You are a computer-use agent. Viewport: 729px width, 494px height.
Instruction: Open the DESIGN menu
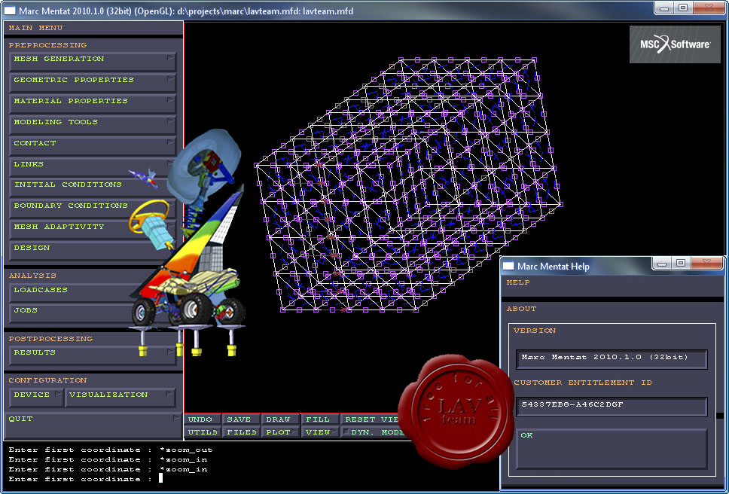93,251
